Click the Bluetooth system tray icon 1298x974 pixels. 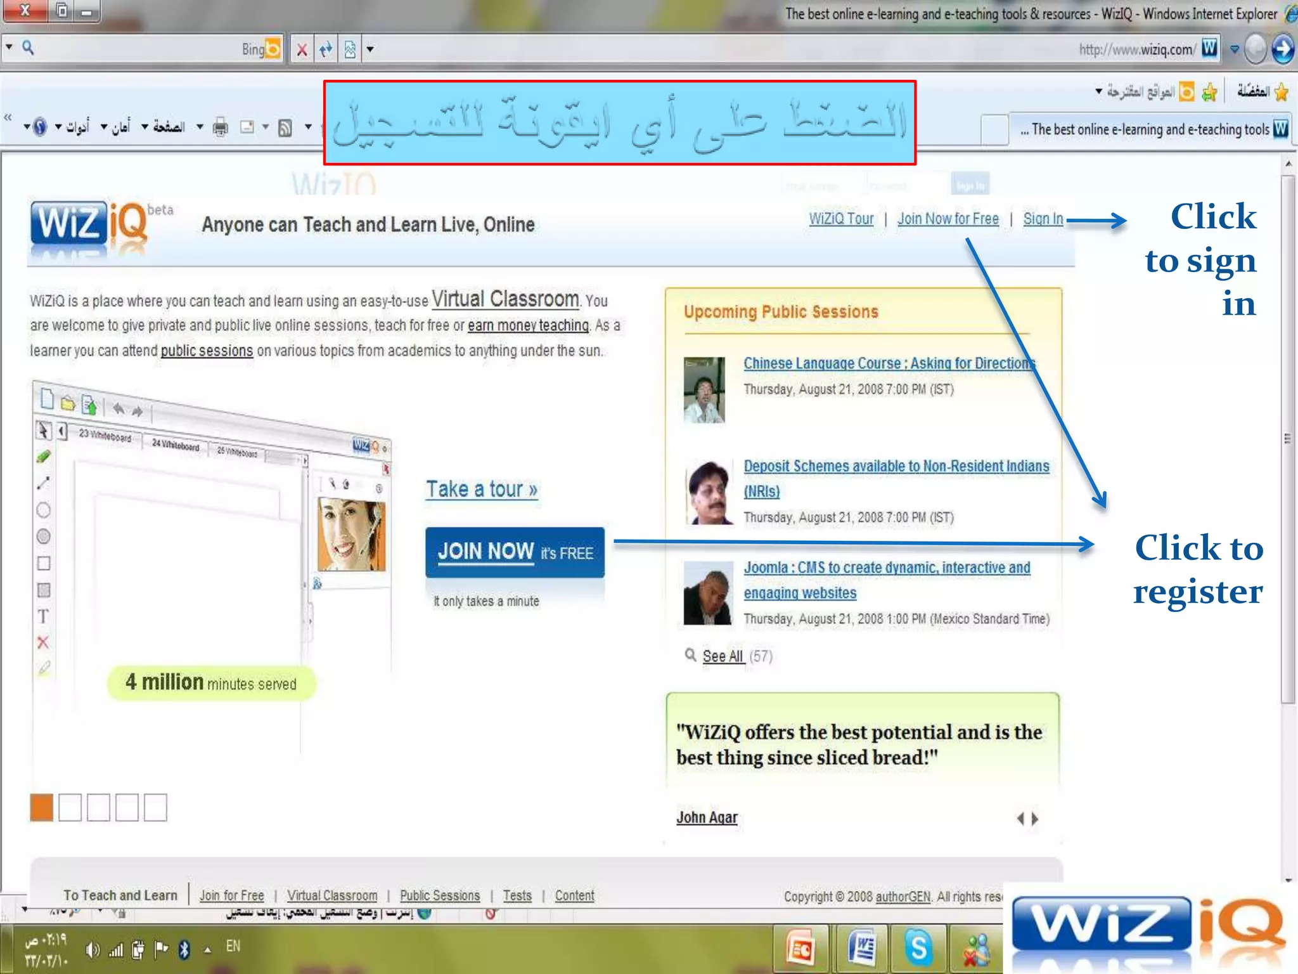click(184, 949)
